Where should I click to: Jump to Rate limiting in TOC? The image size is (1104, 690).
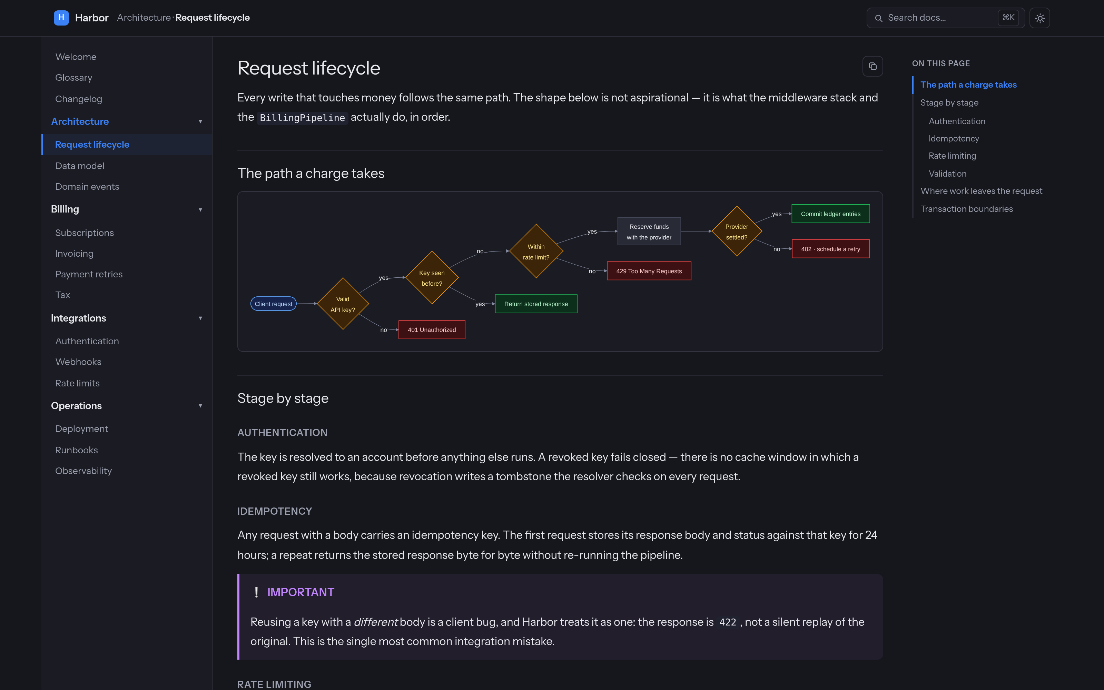tap(952, 156)
